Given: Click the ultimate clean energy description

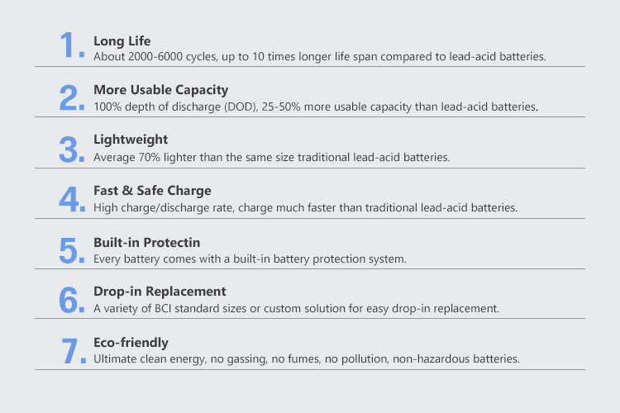Looking at the screenshot, I should tap(307, 358).
